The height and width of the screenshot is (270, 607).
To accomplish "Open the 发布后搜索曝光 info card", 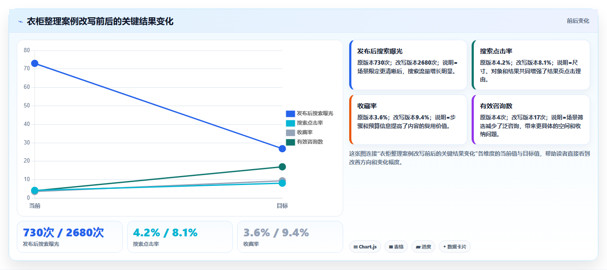I will [x=408, y=65].
